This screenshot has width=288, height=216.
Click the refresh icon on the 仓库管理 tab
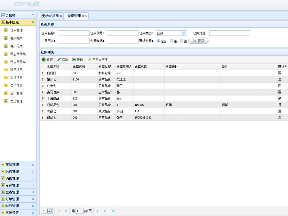(84, 15)
